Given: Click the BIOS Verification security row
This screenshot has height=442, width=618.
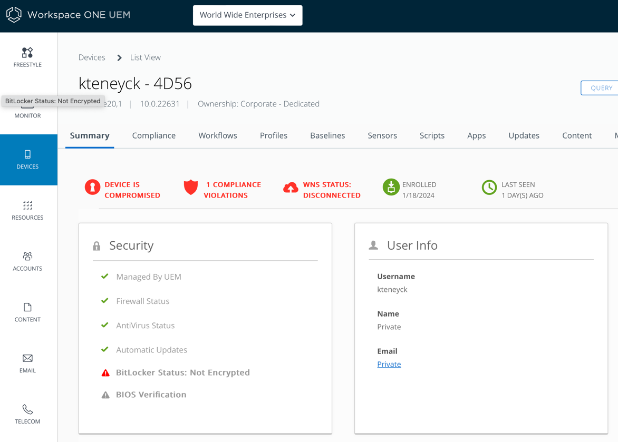Looking at the screenshot, I should click(151, 395).
